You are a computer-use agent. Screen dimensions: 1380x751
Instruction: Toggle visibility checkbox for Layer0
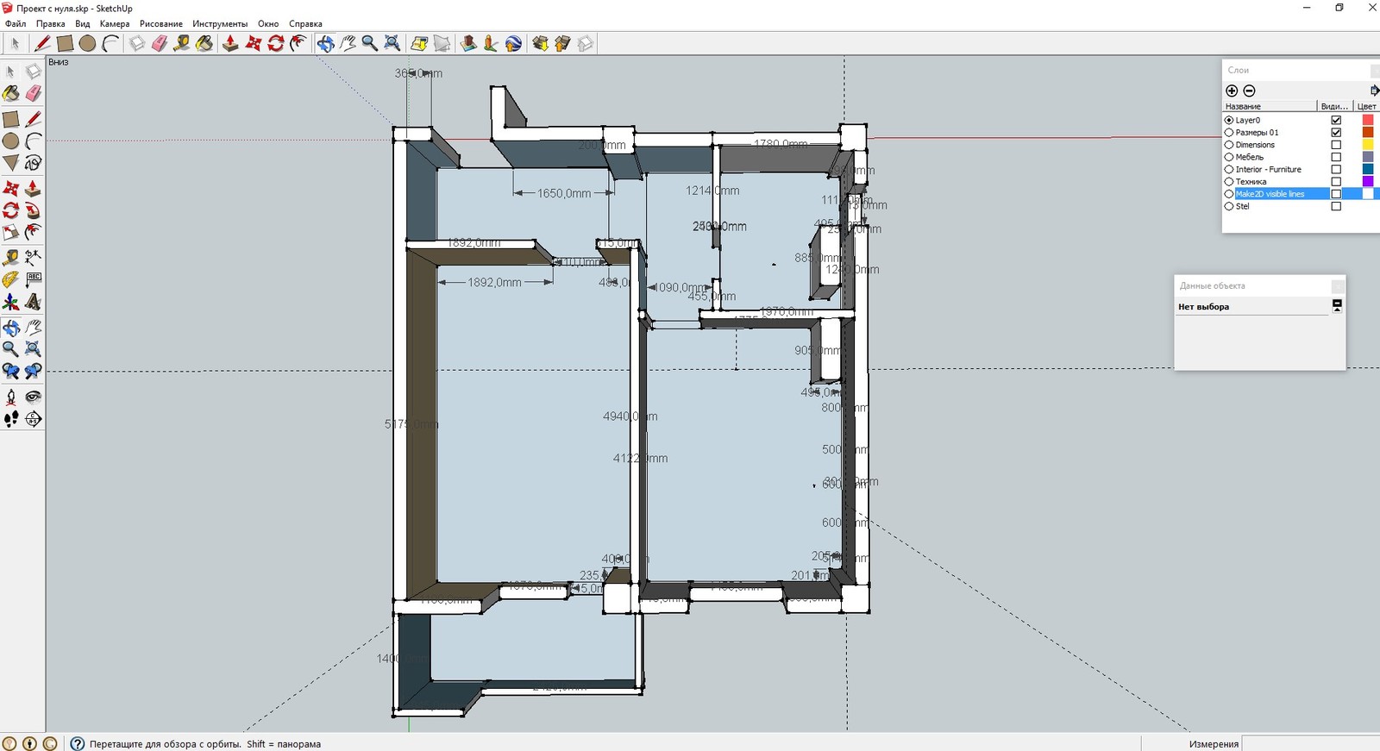[x=1336, y=120]
